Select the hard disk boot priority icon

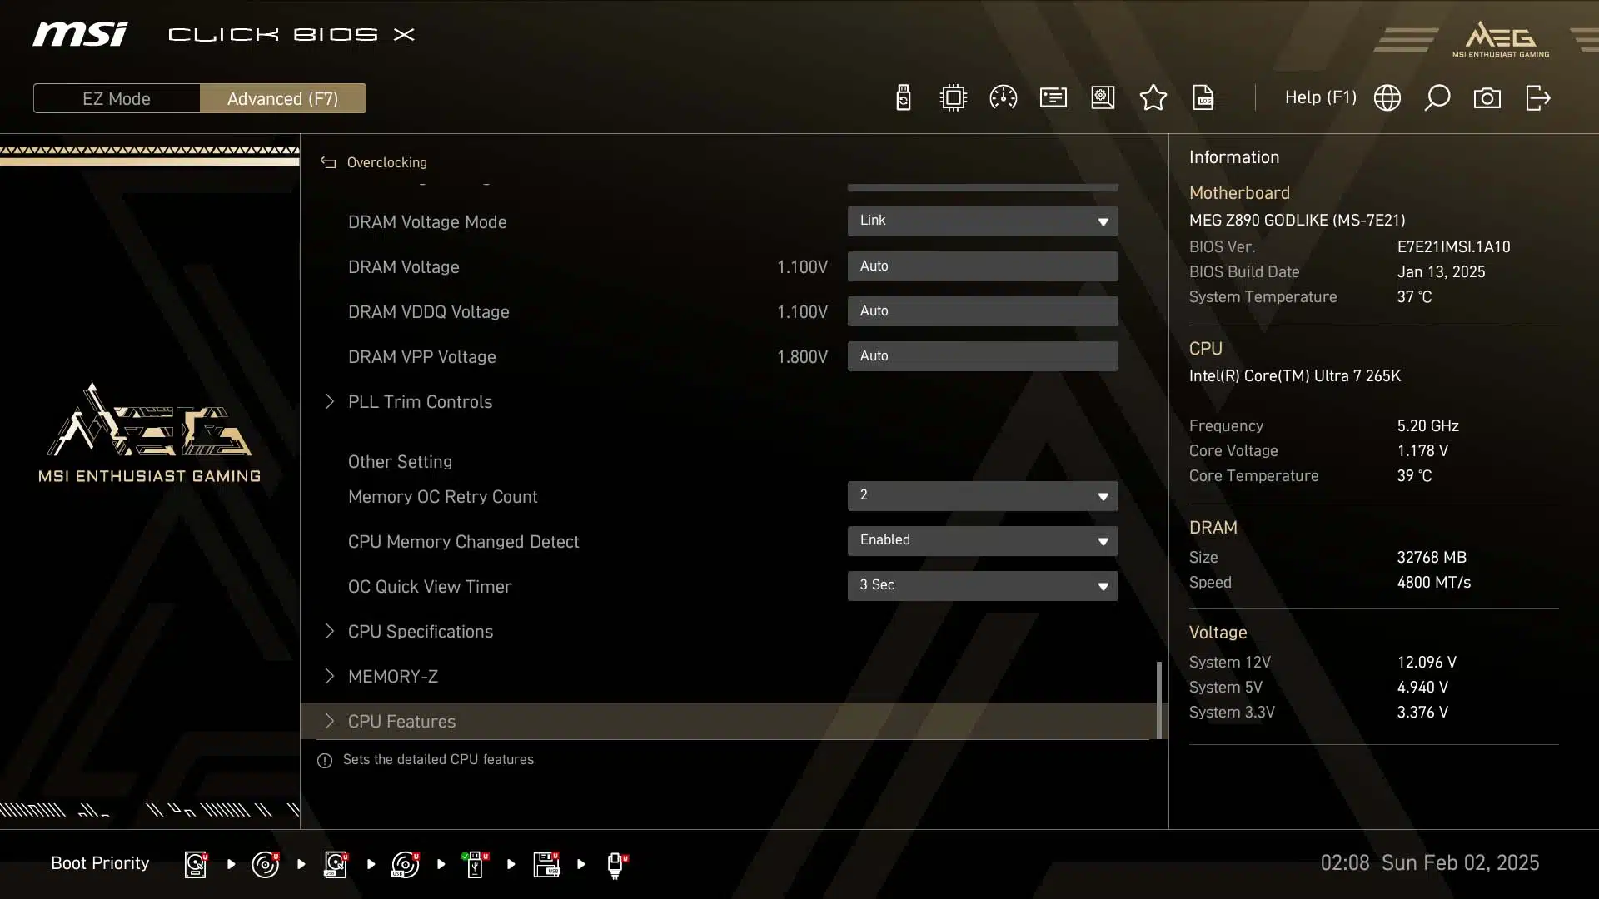point(196,864)
